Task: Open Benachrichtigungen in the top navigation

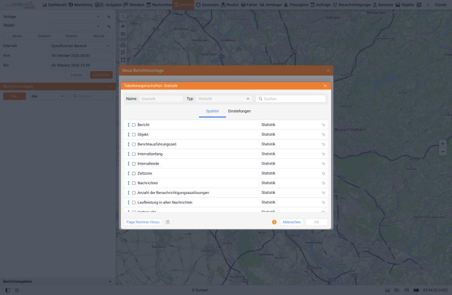Action: (x=351, y=5)
